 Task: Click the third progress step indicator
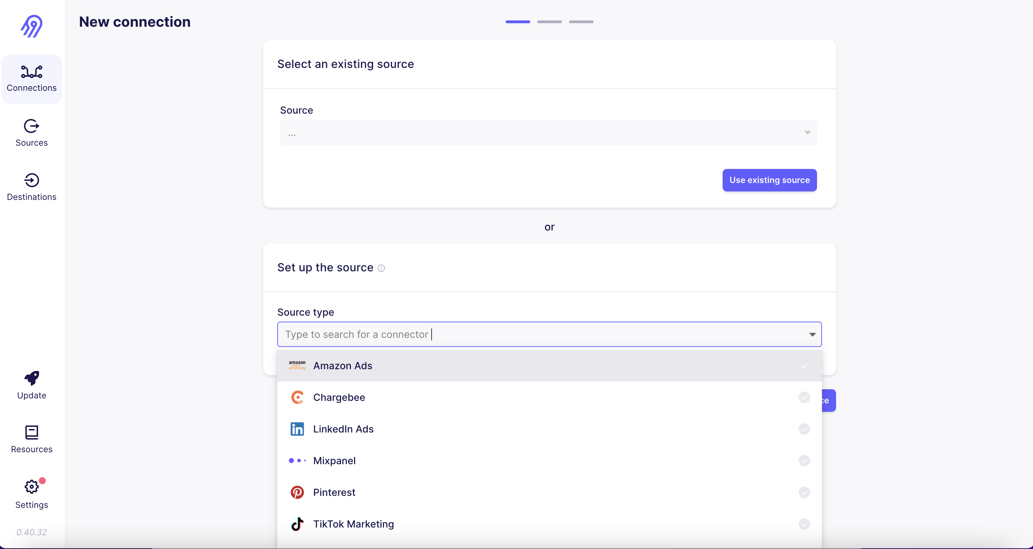[581, 21]
